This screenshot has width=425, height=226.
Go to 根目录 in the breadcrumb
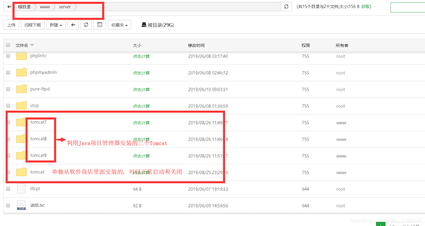click(x=24, y=7)
